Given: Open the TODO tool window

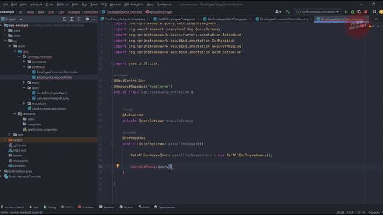Looking at the screenshot, I should 67,207.
